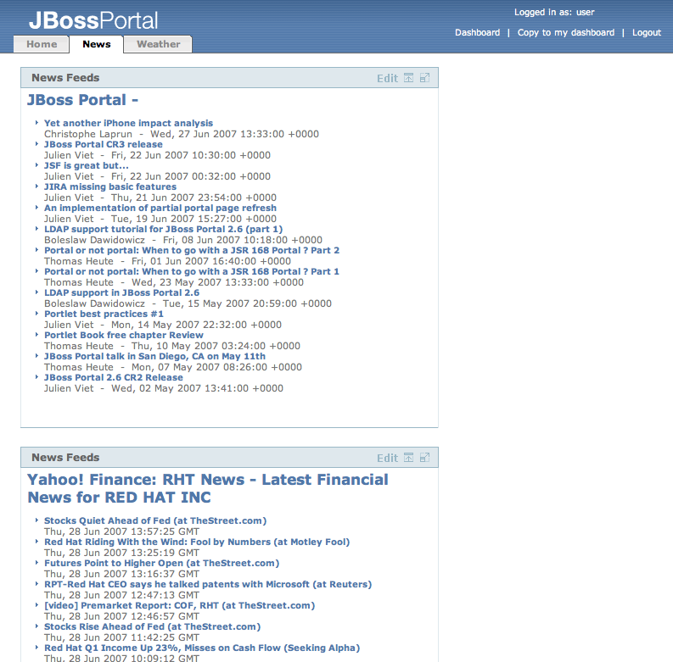Read 'JIRA missing basic features' entry
Image resolution: width=673 pixels, height=662 pixels.
(110, 186)
